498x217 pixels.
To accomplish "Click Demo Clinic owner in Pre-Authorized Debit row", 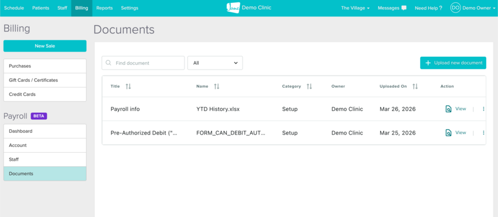I will pos(347,133).
